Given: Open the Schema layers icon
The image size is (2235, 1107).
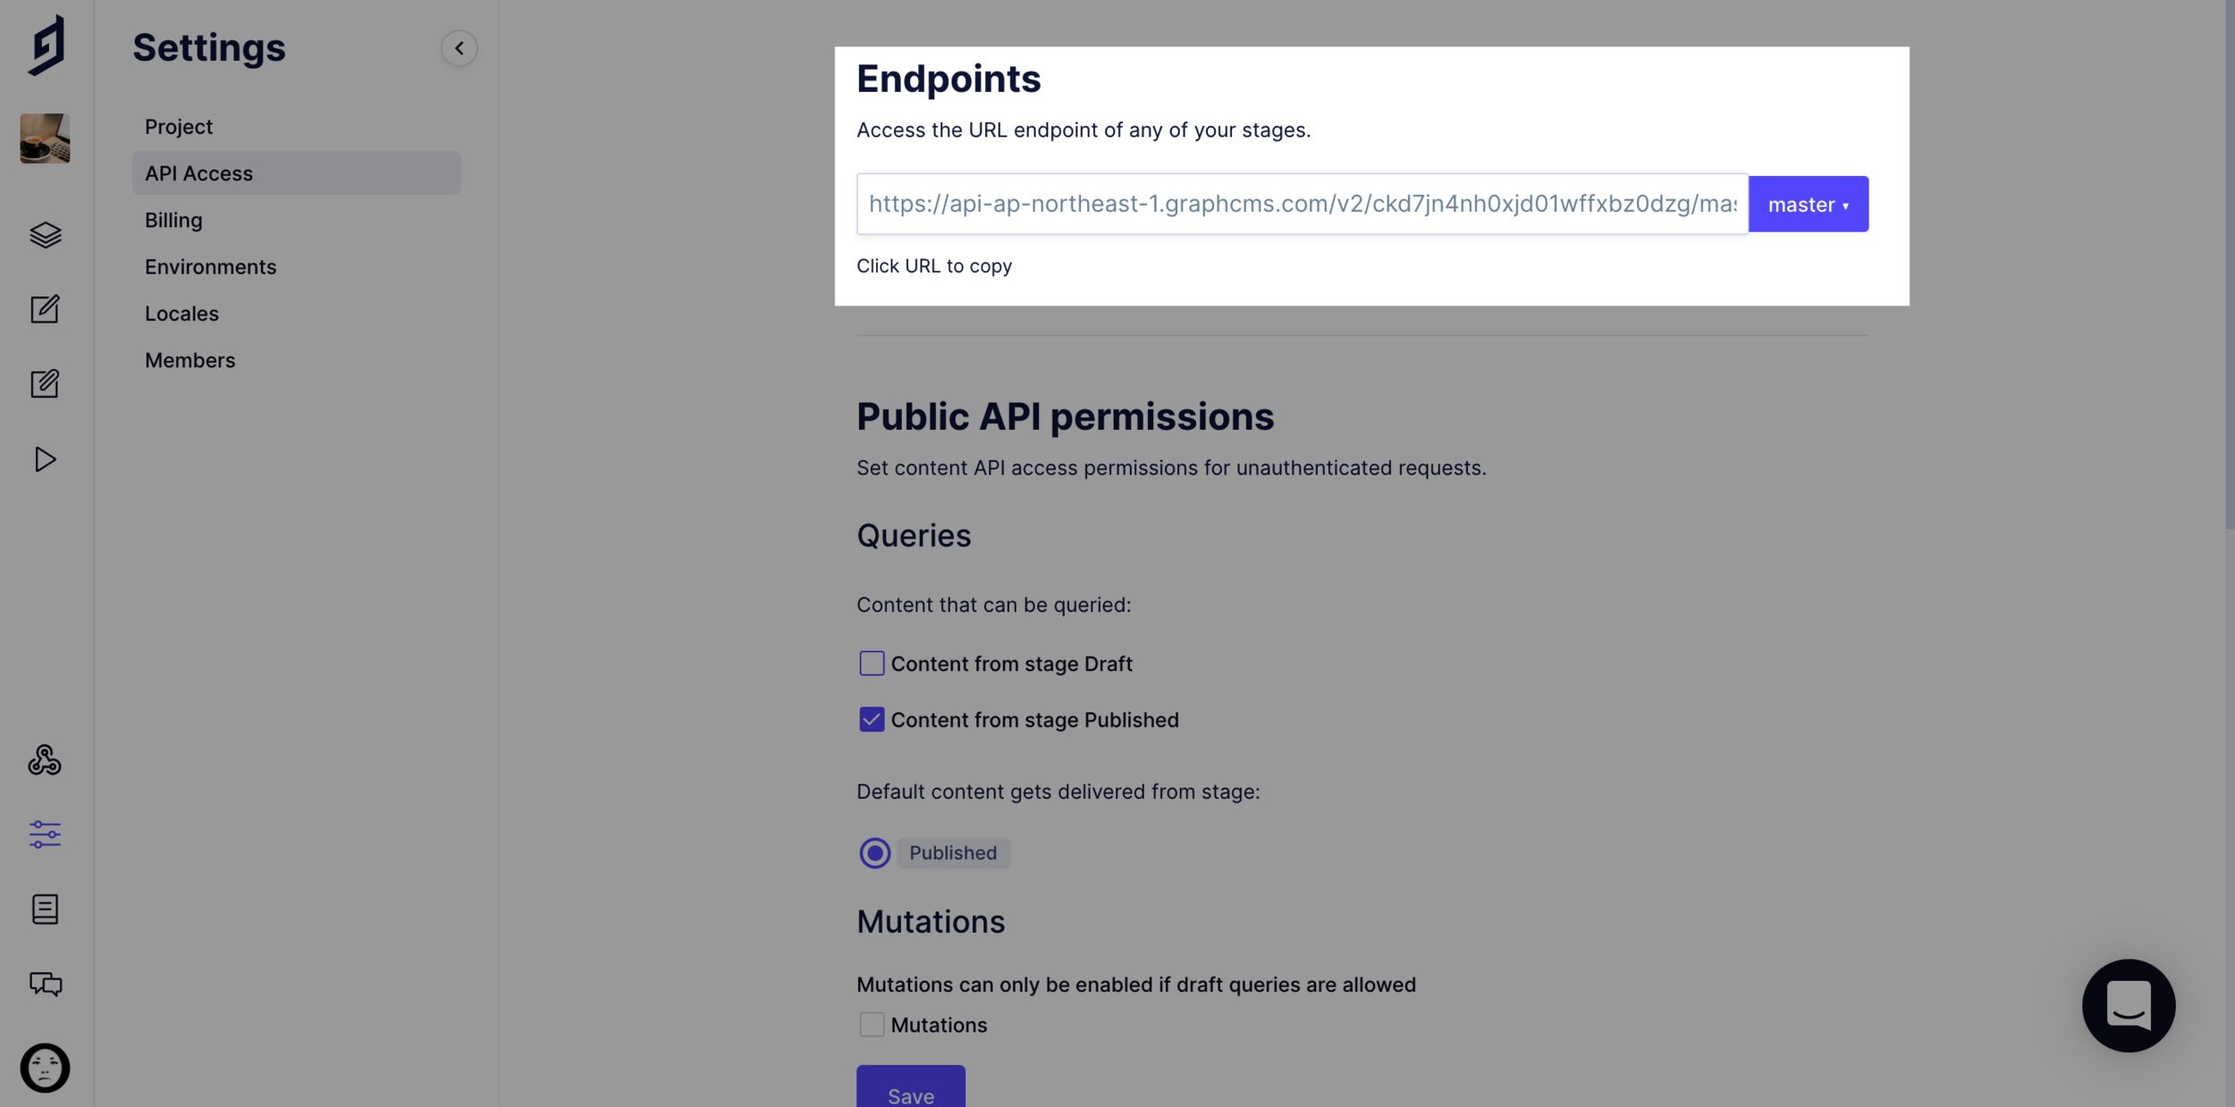Looking at the screenshot, I should (45, 234).
